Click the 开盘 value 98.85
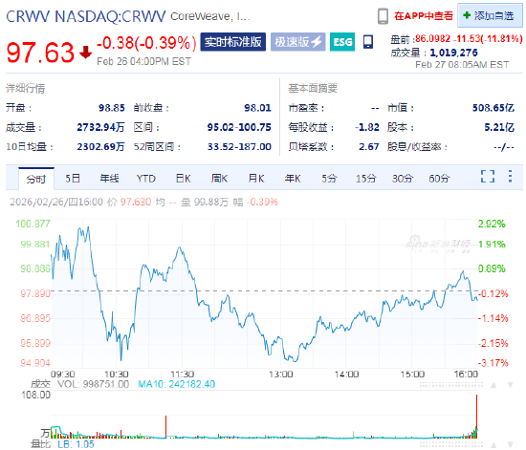The height and width of the screenshot is (450, 526). (x=112, y=108)
